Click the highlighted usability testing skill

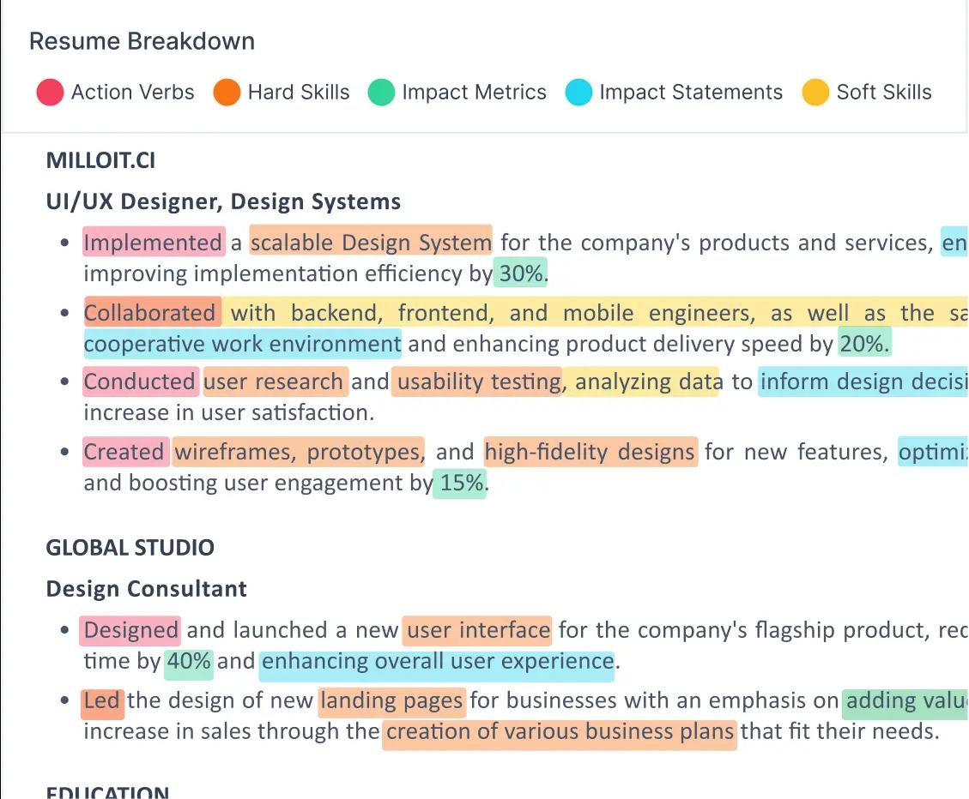tap(478, 381)
